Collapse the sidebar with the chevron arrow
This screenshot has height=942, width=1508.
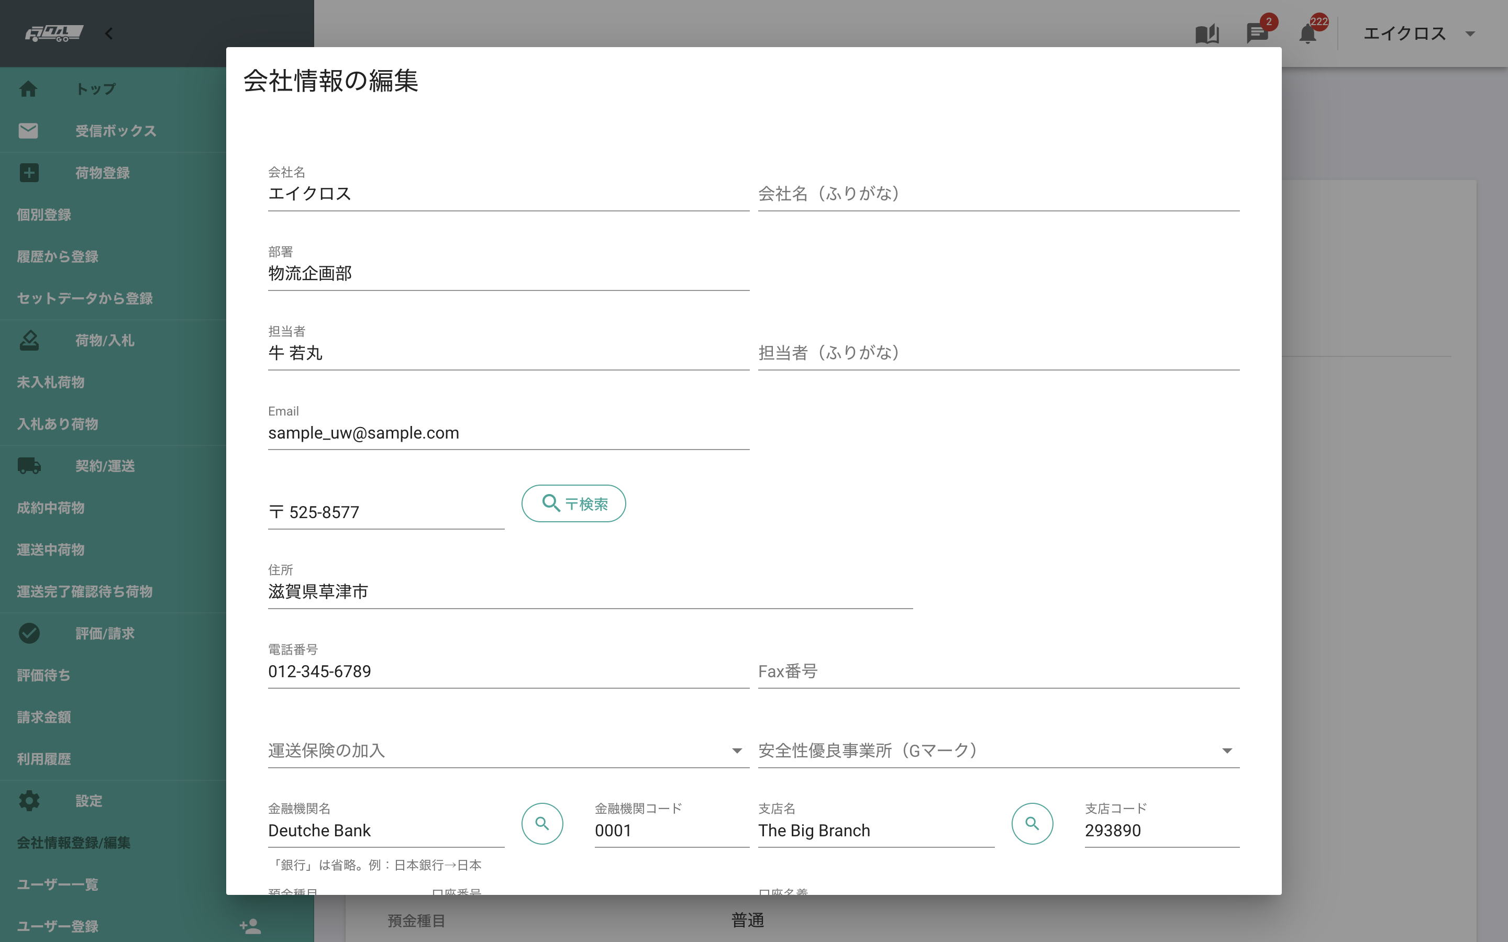(109, 33)
